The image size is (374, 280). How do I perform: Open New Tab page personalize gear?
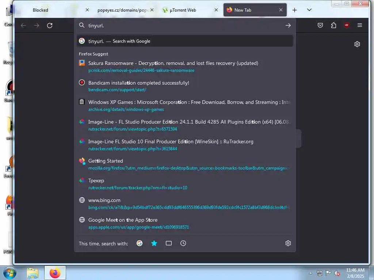(x=357, y=44)
